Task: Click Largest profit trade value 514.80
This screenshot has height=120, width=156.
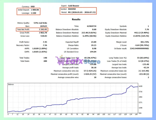Action: pos(93,64)
